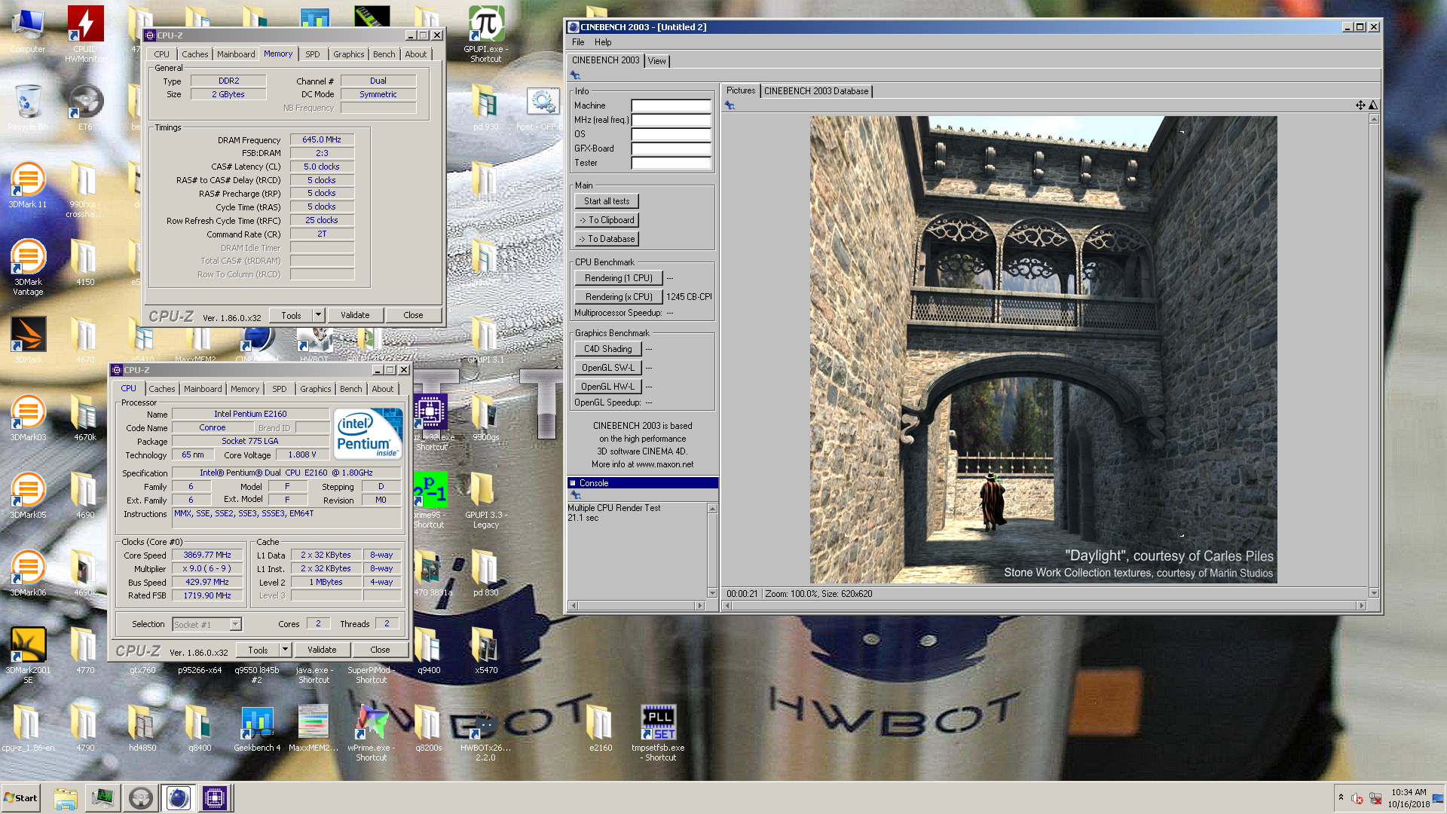
Task: Launch the 3DMark05 shortcut
Action: (28, 496)
